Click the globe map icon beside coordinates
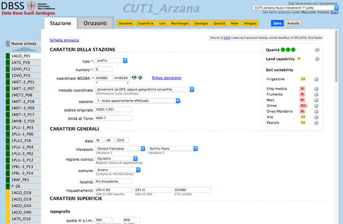 [x=134, y=78]
